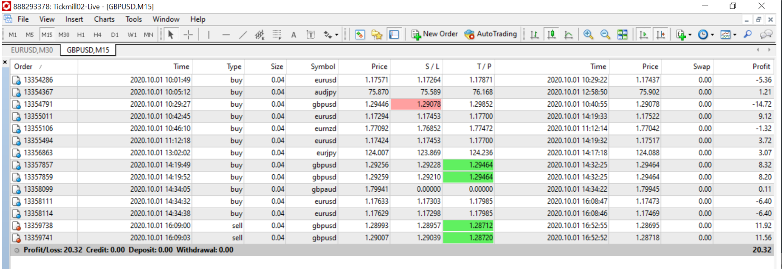Insert a text label using the A tool
The width and height of the screenshot is (782, 269).
click(293, 34)
